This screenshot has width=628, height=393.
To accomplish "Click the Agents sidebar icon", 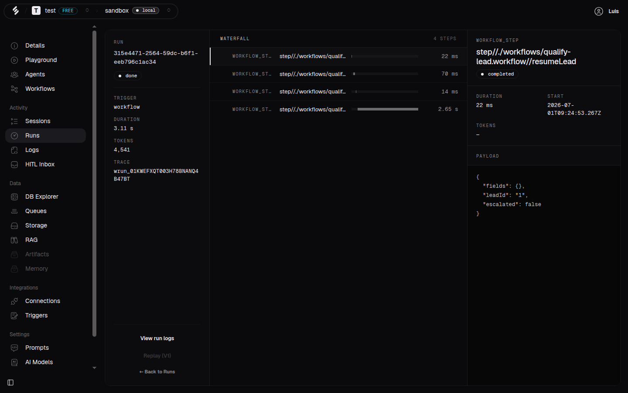I will pos(14,74).
